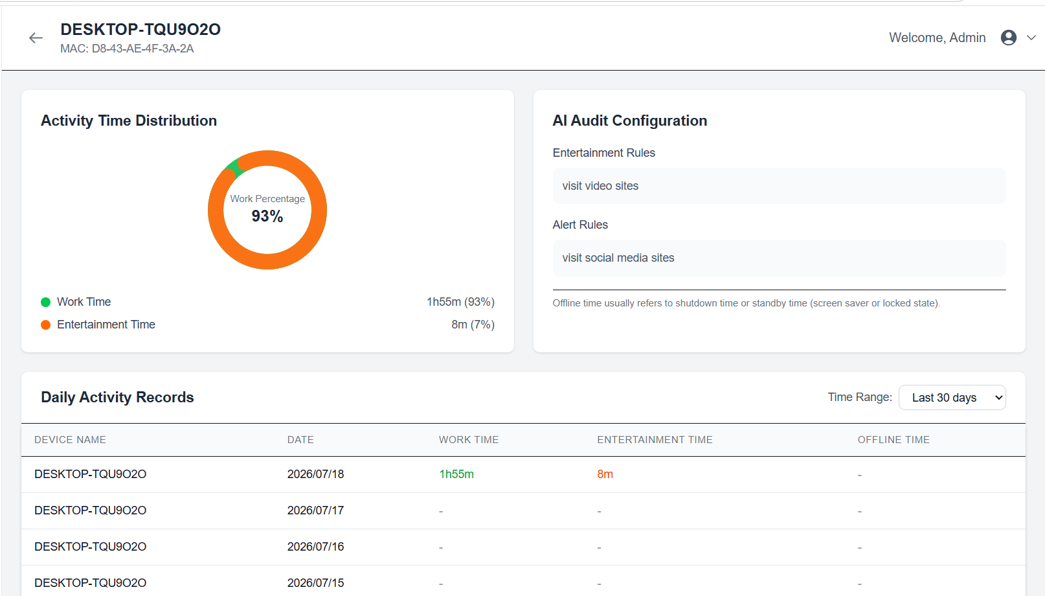Click the orange Entertainment Time legend dot

tap(45, 325)
